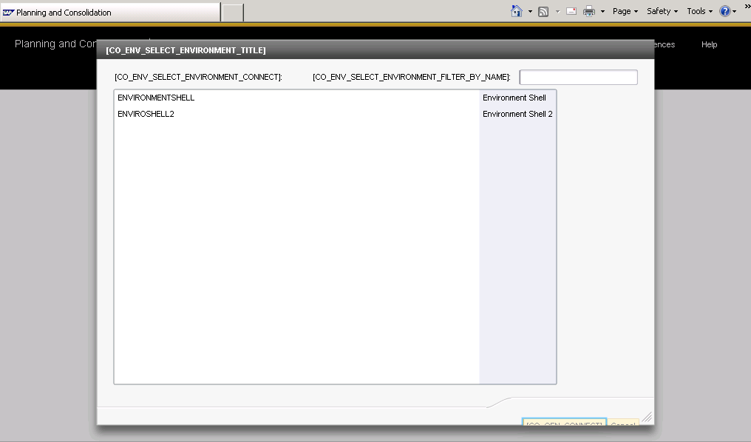This screenshot has width=751, height=442.
Task: Click the blue Help question mark icon
Action: click(x=725, y=11)
